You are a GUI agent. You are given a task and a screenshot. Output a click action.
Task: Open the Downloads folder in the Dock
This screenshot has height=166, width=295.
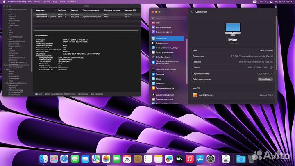pyautogui.click(x=241, y=159)
